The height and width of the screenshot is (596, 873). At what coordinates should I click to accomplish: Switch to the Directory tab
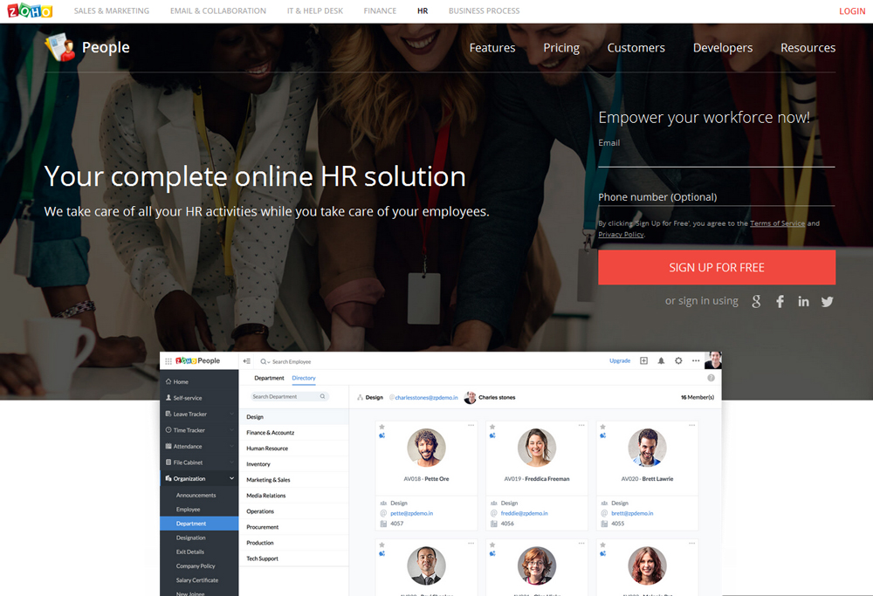(304, 378)
